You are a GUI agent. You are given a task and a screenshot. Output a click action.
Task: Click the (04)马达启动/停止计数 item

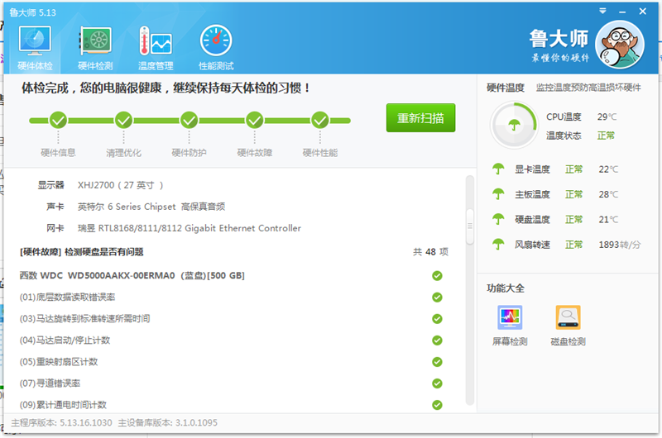pos(65,340)
